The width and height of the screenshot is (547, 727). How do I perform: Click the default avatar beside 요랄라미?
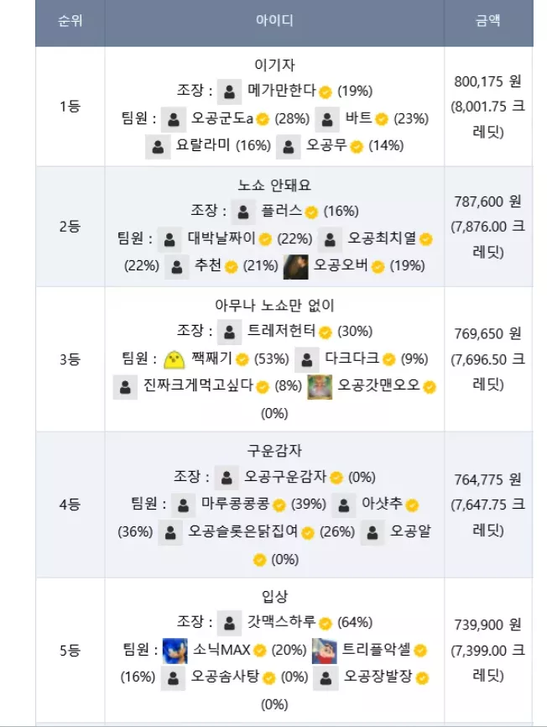pyautogui.click(x=158, y=147)
